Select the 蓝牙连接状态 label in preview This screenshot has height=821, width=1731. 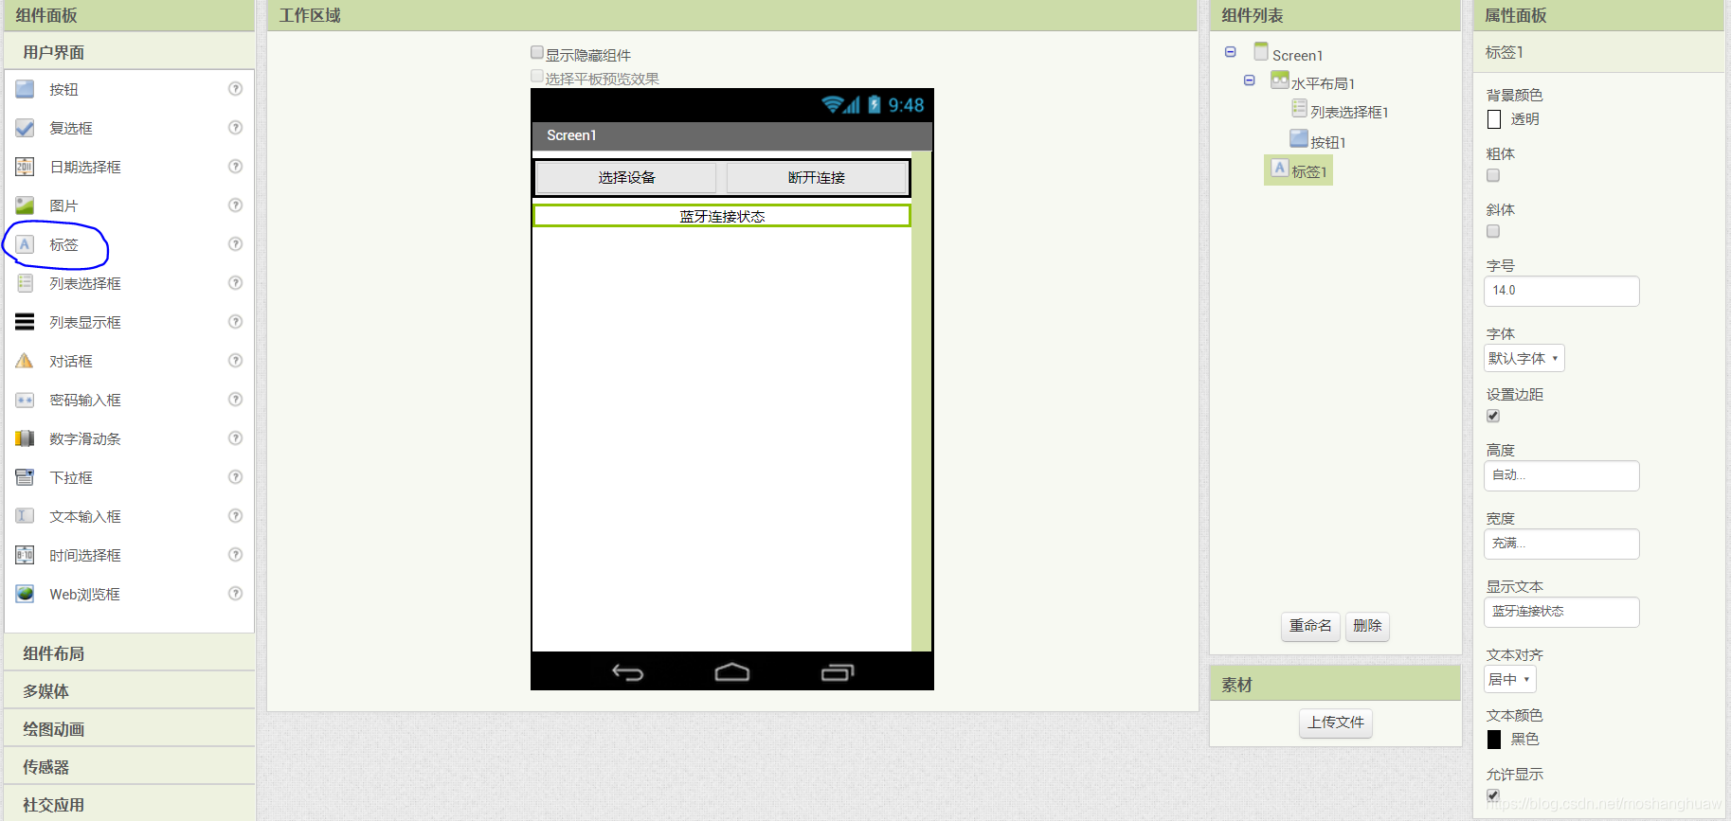[x=722, y=216]
